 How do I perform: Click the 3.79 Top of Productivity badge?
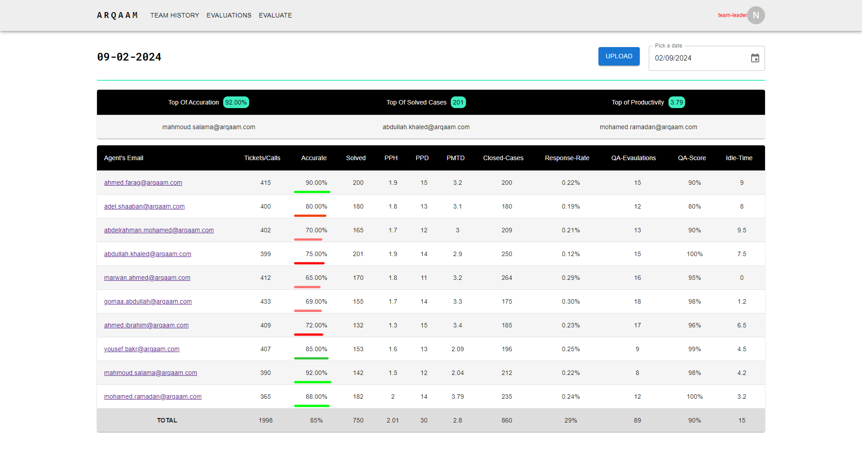[x=677, y=102]
